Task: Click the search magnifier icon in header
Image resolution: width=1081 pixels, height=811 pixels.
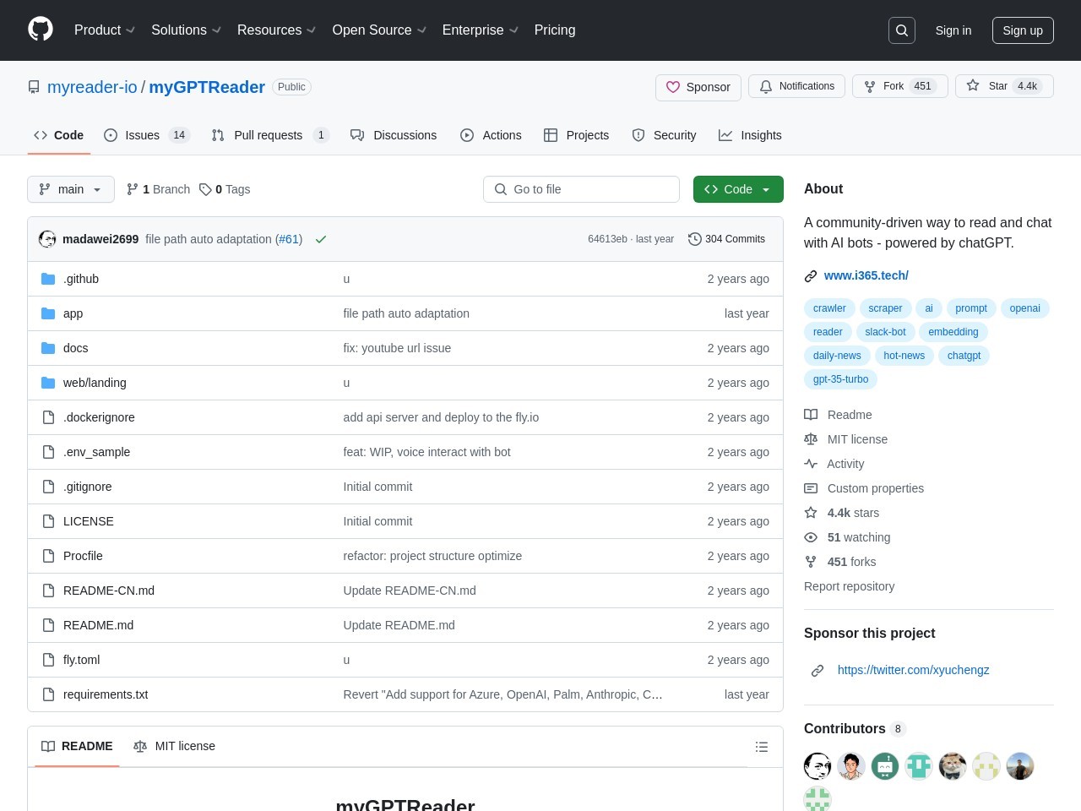Action: click(x=902, y=30)
